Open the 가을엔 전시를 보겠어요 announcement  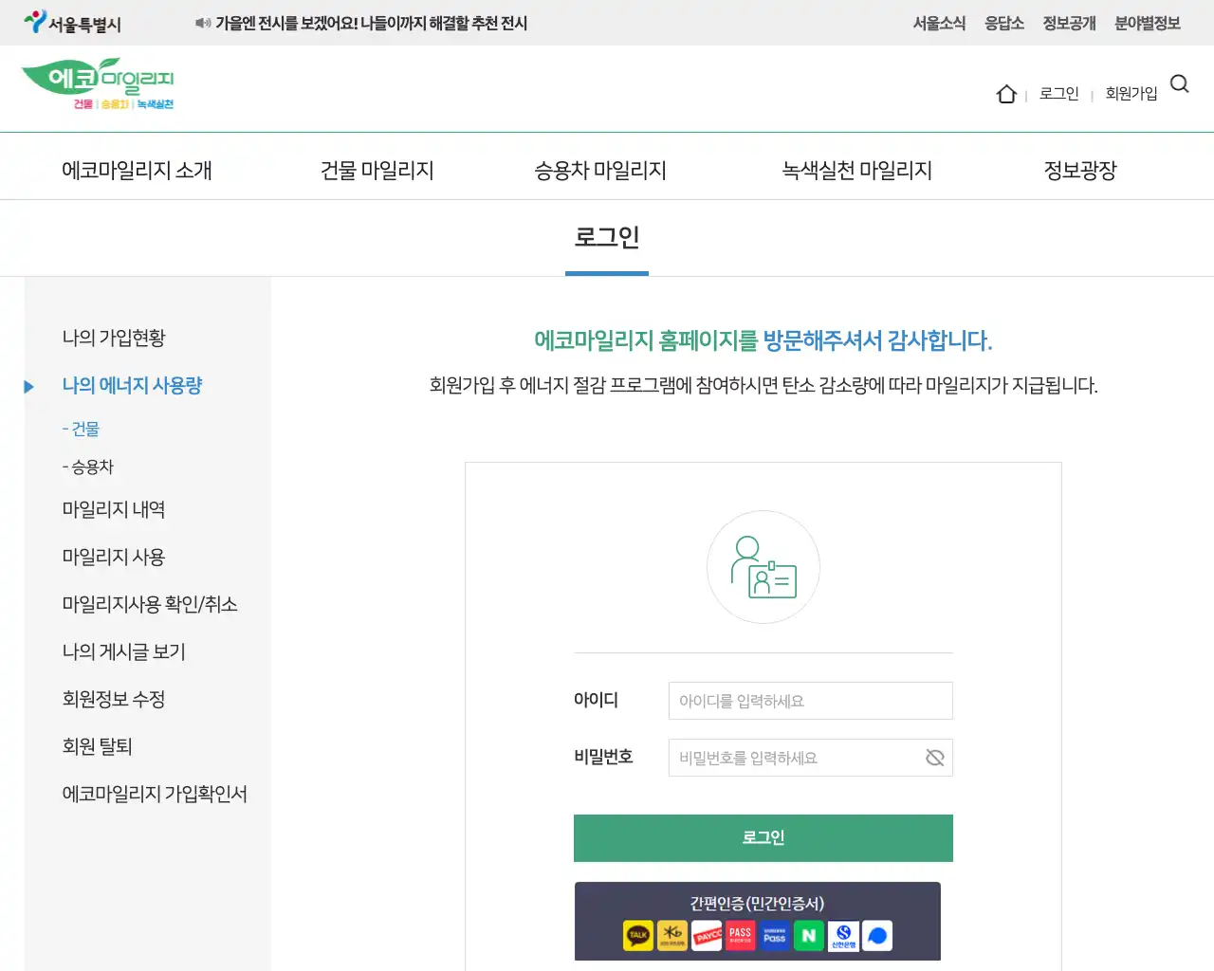[x=371, y=23]
